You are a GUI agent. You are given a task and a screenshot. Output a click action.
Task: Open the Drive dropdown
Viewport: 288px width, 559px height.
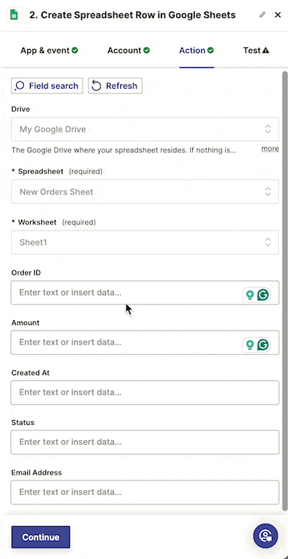click(x=145, y=129)
